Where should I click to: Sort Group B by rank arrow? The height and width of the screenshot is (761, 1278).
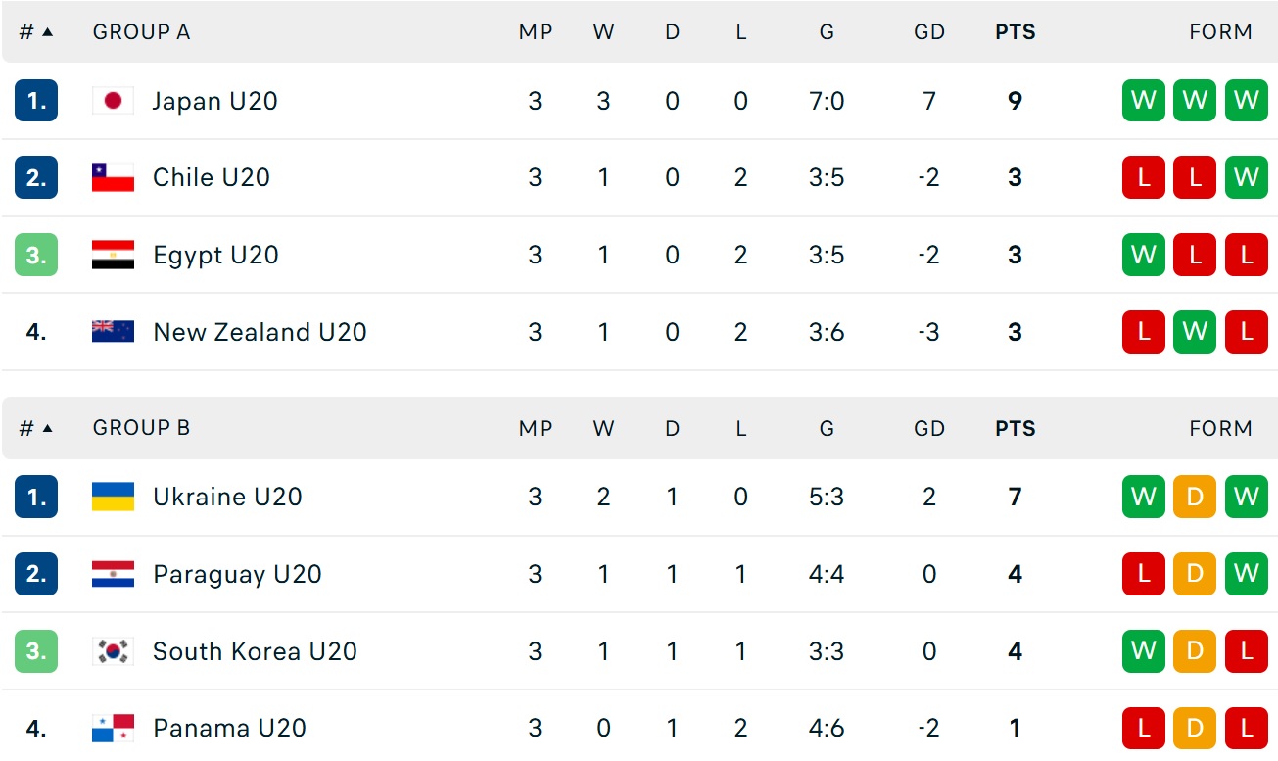point(47,429)
